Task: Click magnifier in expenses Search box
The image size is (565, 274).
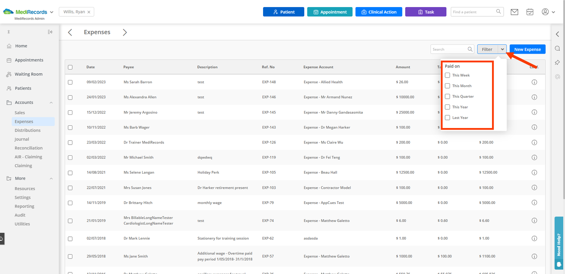Action: click(470, 49)
